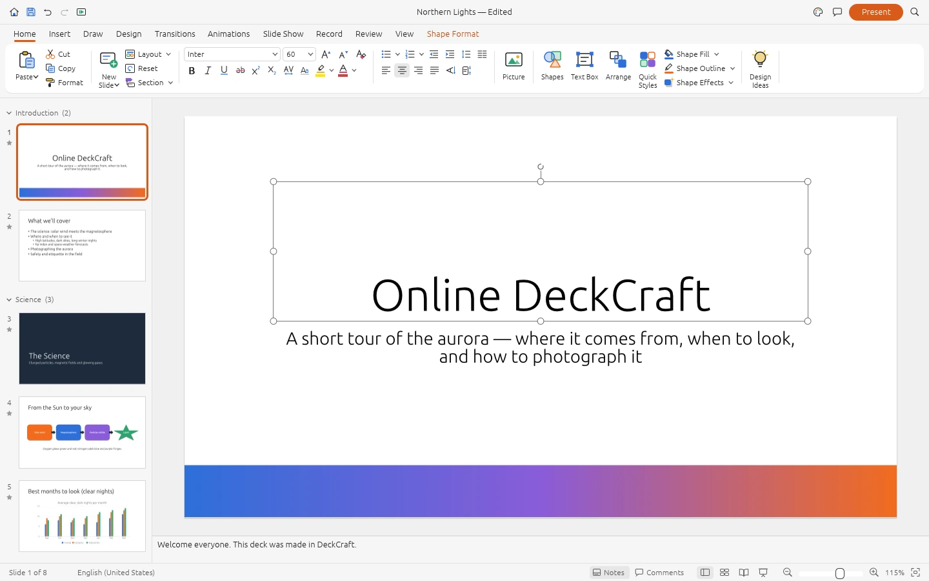Click Format painter
Viewport: 929px width, 581px height.
[65, 83]
